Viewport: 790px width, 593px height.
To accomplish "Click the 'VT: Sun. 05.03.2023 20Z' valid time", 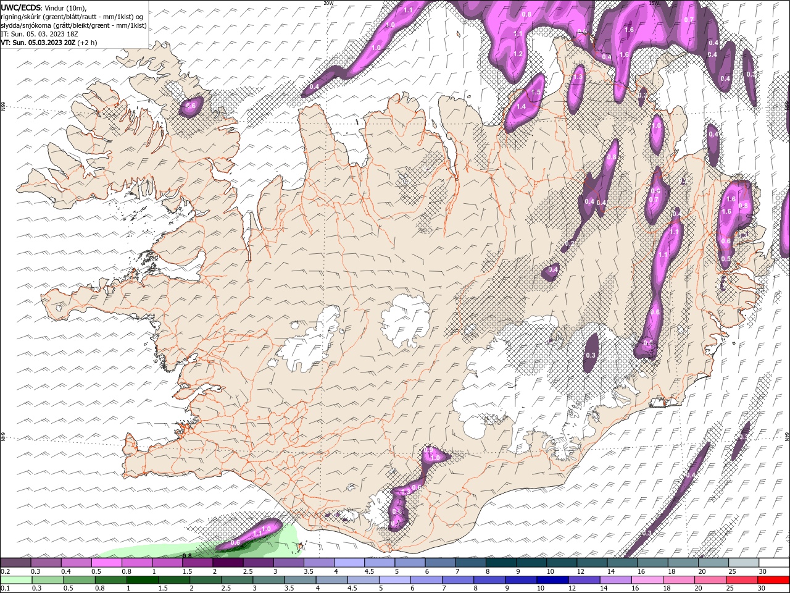I will (x=38, y=43).
